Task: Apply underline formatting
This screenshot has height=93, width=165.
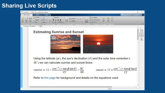Action: point(58,20)
